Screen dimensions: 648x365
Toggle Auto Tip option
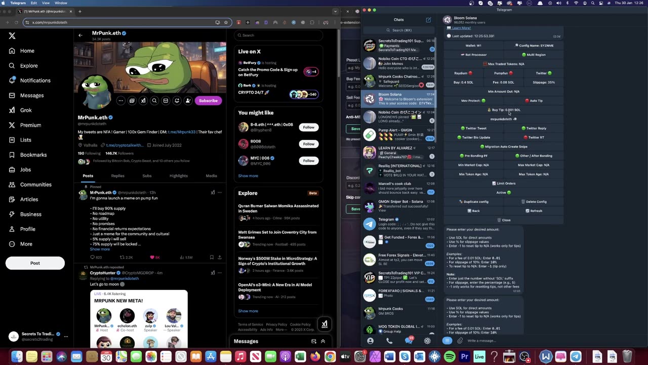coord(534,100)
